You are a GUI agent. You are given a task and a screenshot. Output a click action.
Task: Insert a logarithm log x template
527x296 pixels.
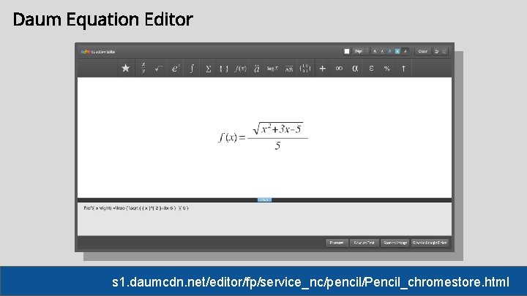(272, 69)
